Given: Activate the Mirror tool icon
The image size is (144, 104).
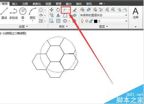Looking at the screenshot, I should coord(58,15).
